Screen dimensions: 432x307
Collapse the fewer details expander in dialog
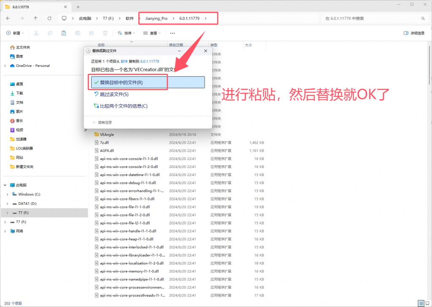click(x=102, y=123)
